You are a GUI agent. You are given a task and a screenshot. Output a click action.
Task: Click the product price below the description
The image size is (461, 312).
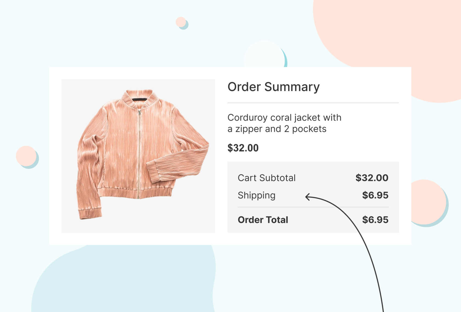[x=243, y=148]
